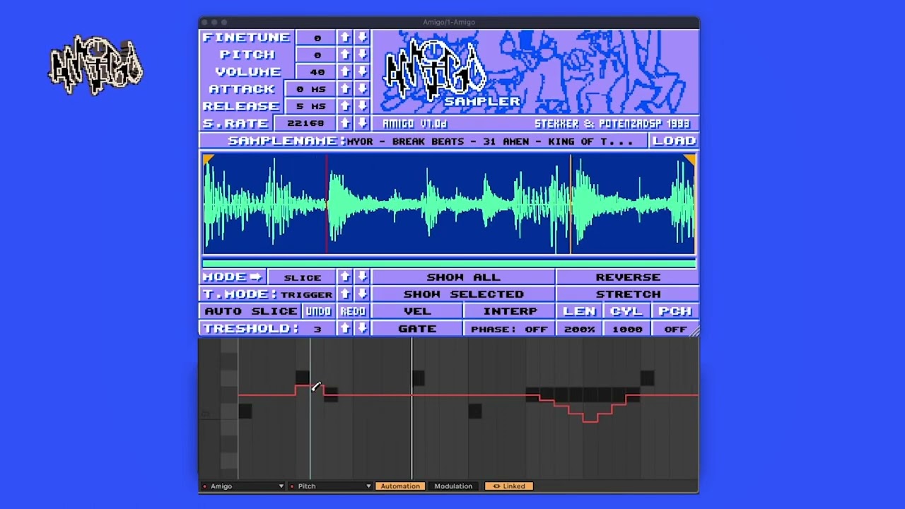Click the Slice mode value
The width and height of the screenshot is (905, 509).
pyautogui.click(x=302, y=277)
